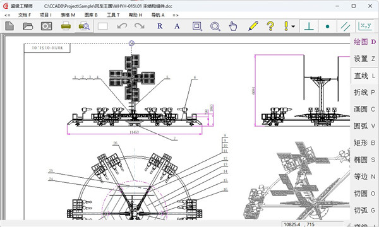
Task: Open the 表格 M menu
Action: pos(68,15)
